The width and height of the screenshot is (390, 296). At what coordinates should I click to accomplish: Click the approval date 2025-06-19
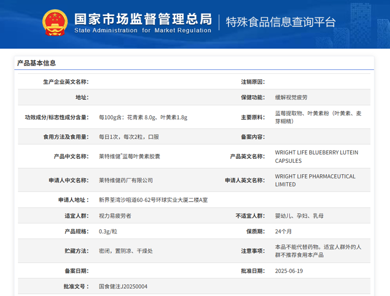tap(289, 271)
